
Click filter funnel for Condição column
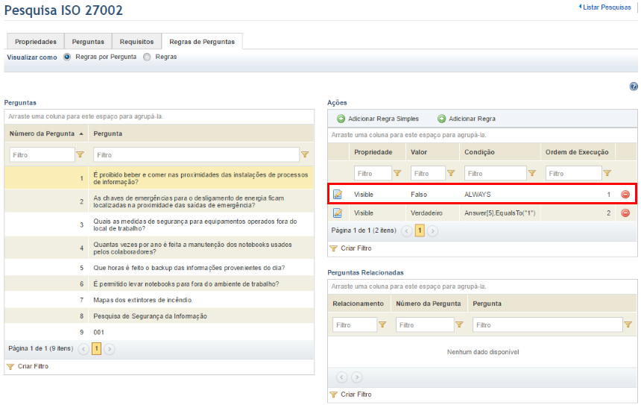[x=532, y=173]
